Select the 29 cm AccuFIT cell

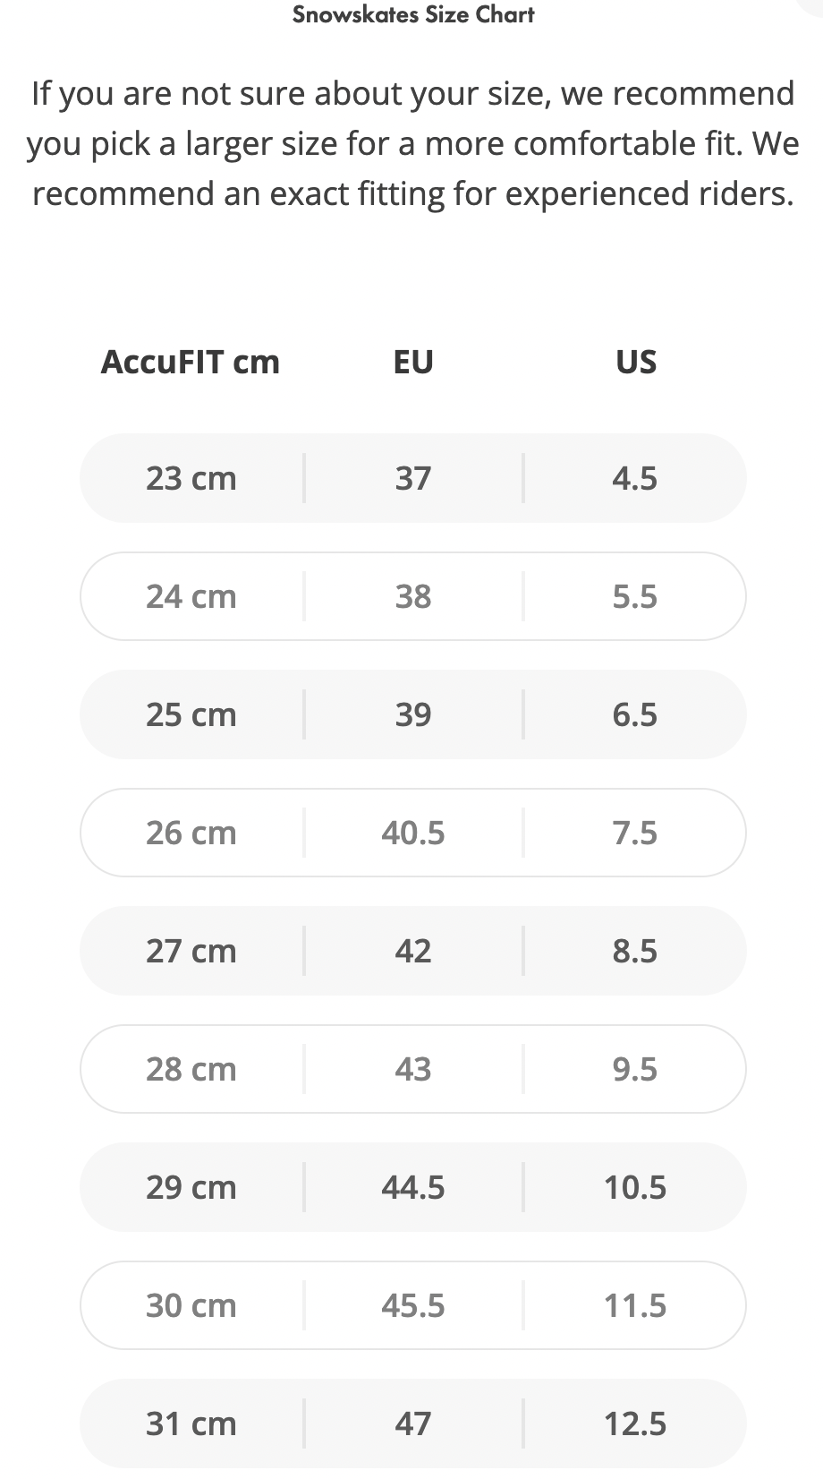pyautogui.click(x=191, y=1187)
